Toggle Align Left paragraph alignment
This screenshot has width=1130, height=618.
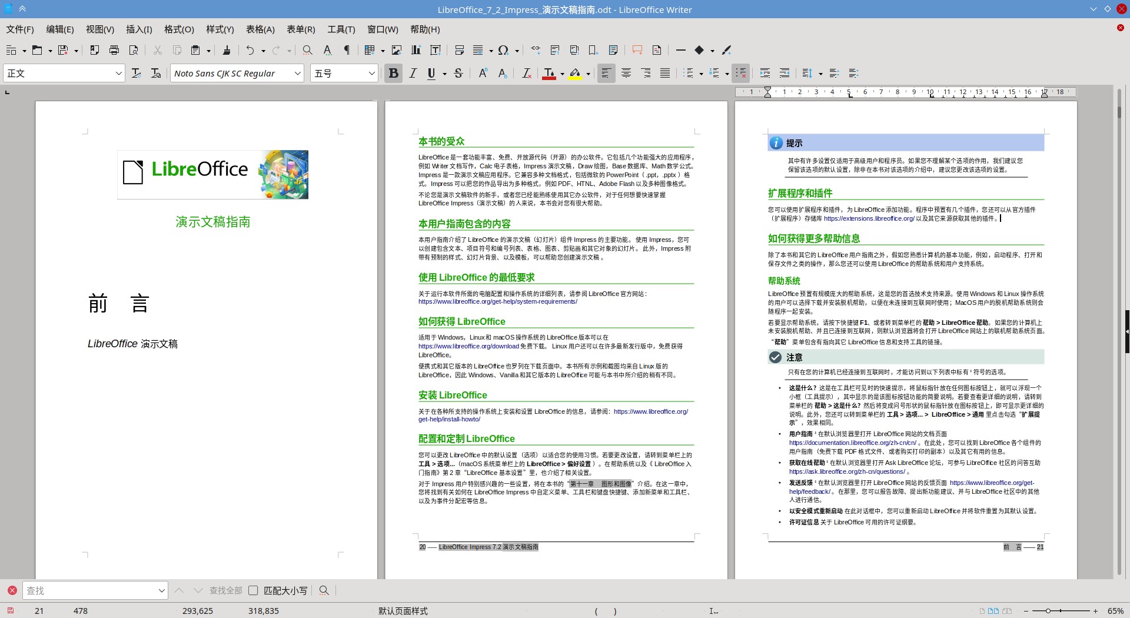pyautogui.click(x=606, y=73)
